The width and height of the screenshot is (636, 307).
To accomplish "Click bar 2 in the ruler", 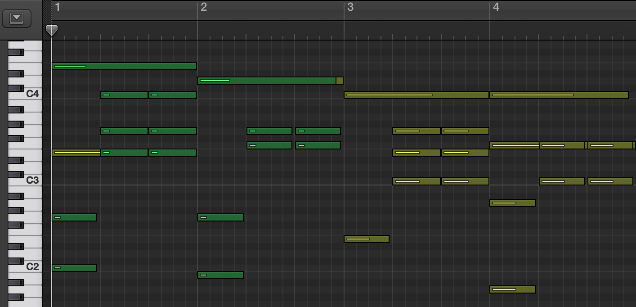I will point(204,7).
